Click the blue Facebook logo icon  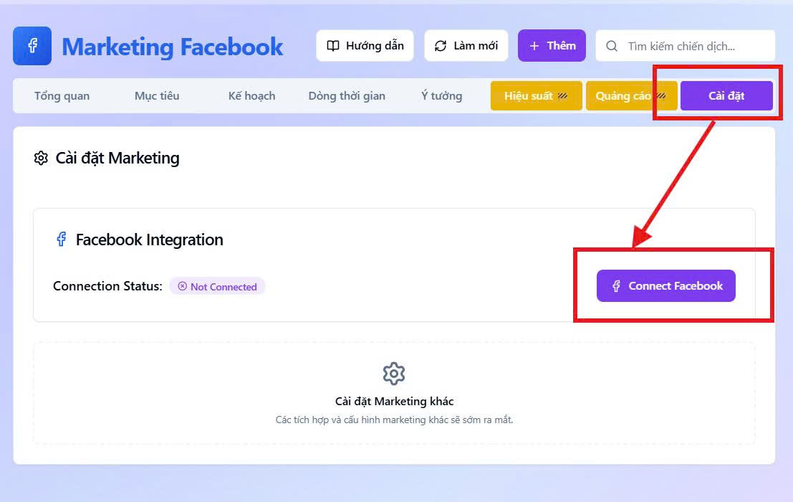[32, 46]
